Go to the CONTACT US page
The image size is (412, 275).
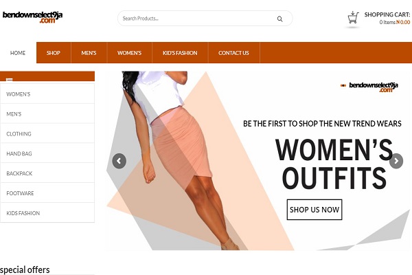233,53
